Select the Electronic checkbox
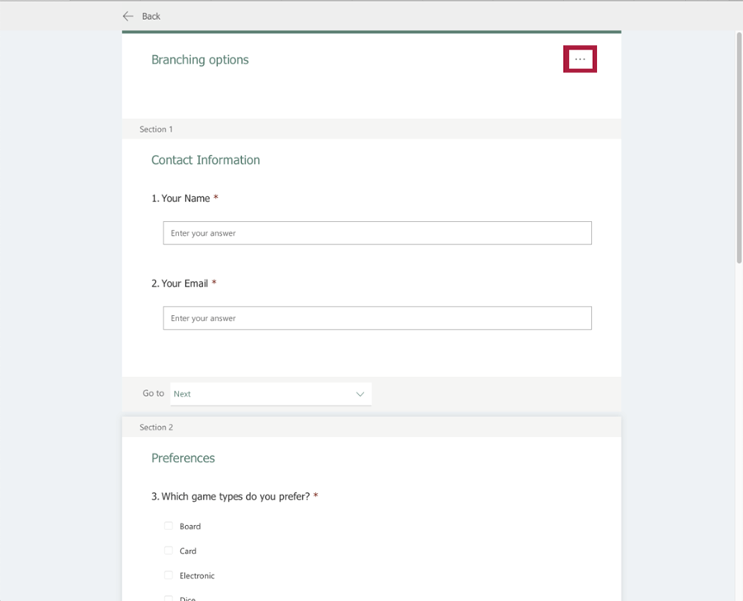 (168, 575)
